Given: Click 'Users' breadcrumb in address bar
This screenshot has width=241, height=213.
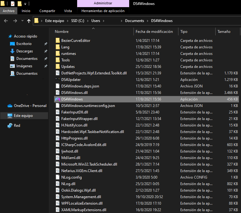Looking at the screenshot, I should point(96,21).
